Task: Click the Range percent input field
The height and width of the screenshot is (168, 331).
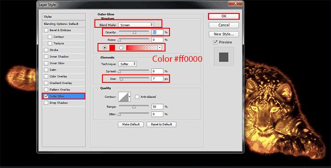Action: (x=157, y=107)
